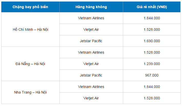Select the 'Đà Nẵng – Hà Nội' route cell
Viewport: 182px width, 106px height.
(30, 64)
